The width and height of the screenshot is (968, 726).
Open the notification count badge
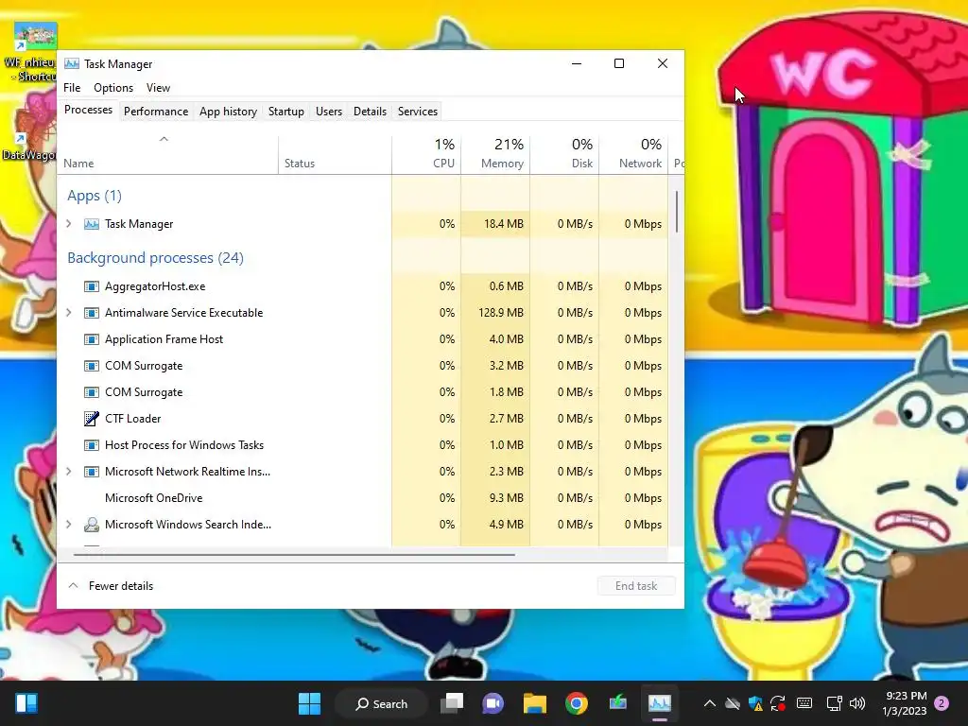click(942, 703)
